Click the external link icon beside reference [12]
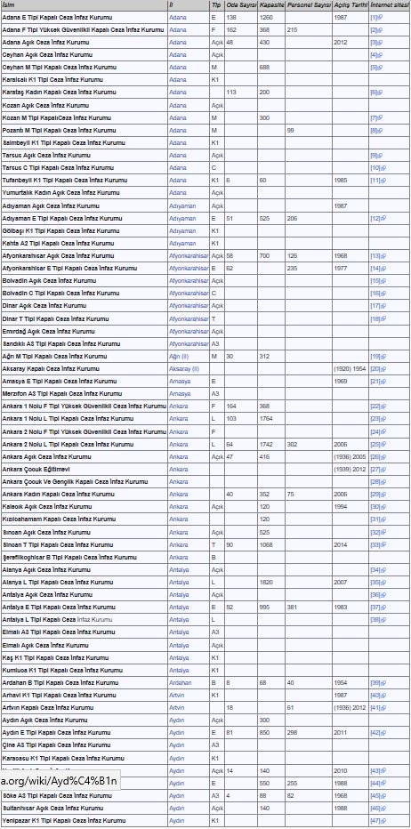 tap(383, 218)
